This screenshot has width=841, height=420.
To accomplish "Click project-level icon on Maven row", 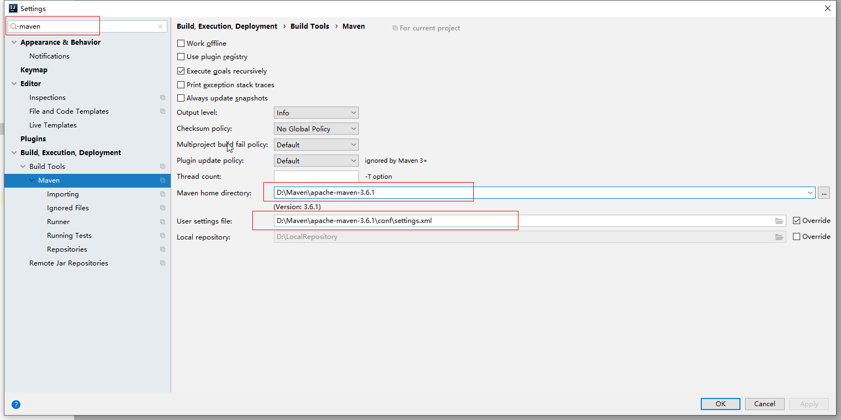I will (162, 180).
